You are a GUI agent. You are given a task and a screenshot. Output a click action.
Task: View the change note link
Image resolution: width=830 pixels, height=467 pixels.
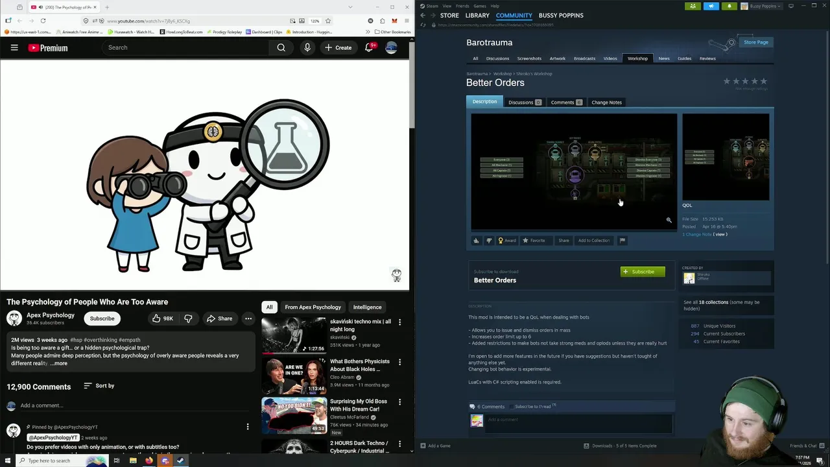coord(720,234)
